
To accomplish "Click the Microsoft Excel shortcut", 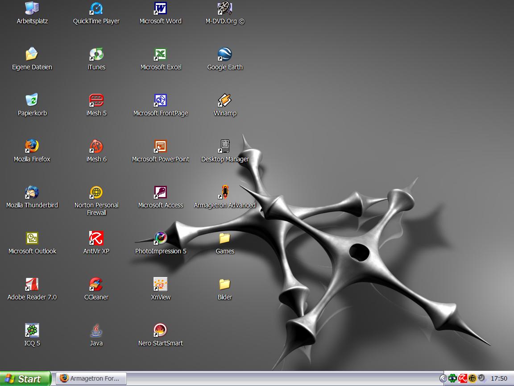I will coord(161,55).
